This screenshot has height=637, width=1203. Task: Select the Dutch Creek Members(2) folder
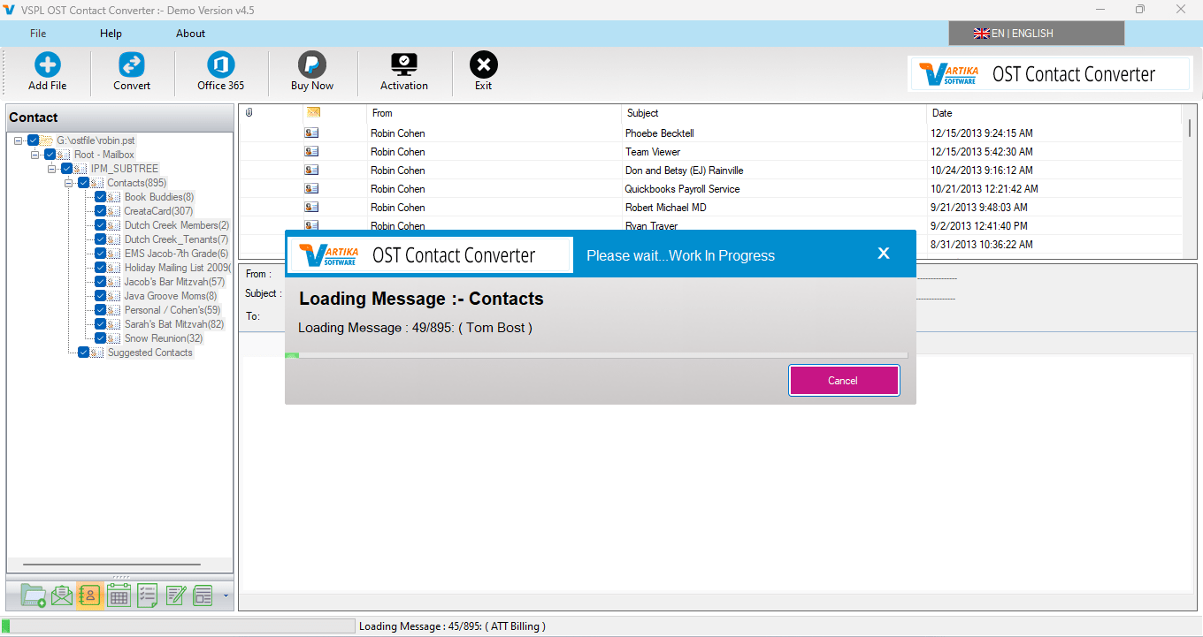176,225
